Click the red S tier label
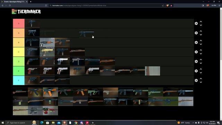 tap(19, 23)
